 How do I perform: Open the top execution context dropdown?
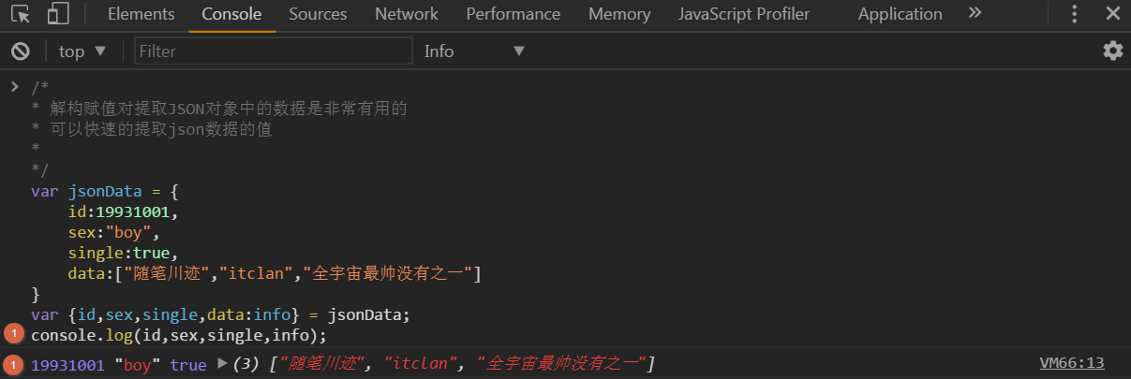(x=82, y=51)
